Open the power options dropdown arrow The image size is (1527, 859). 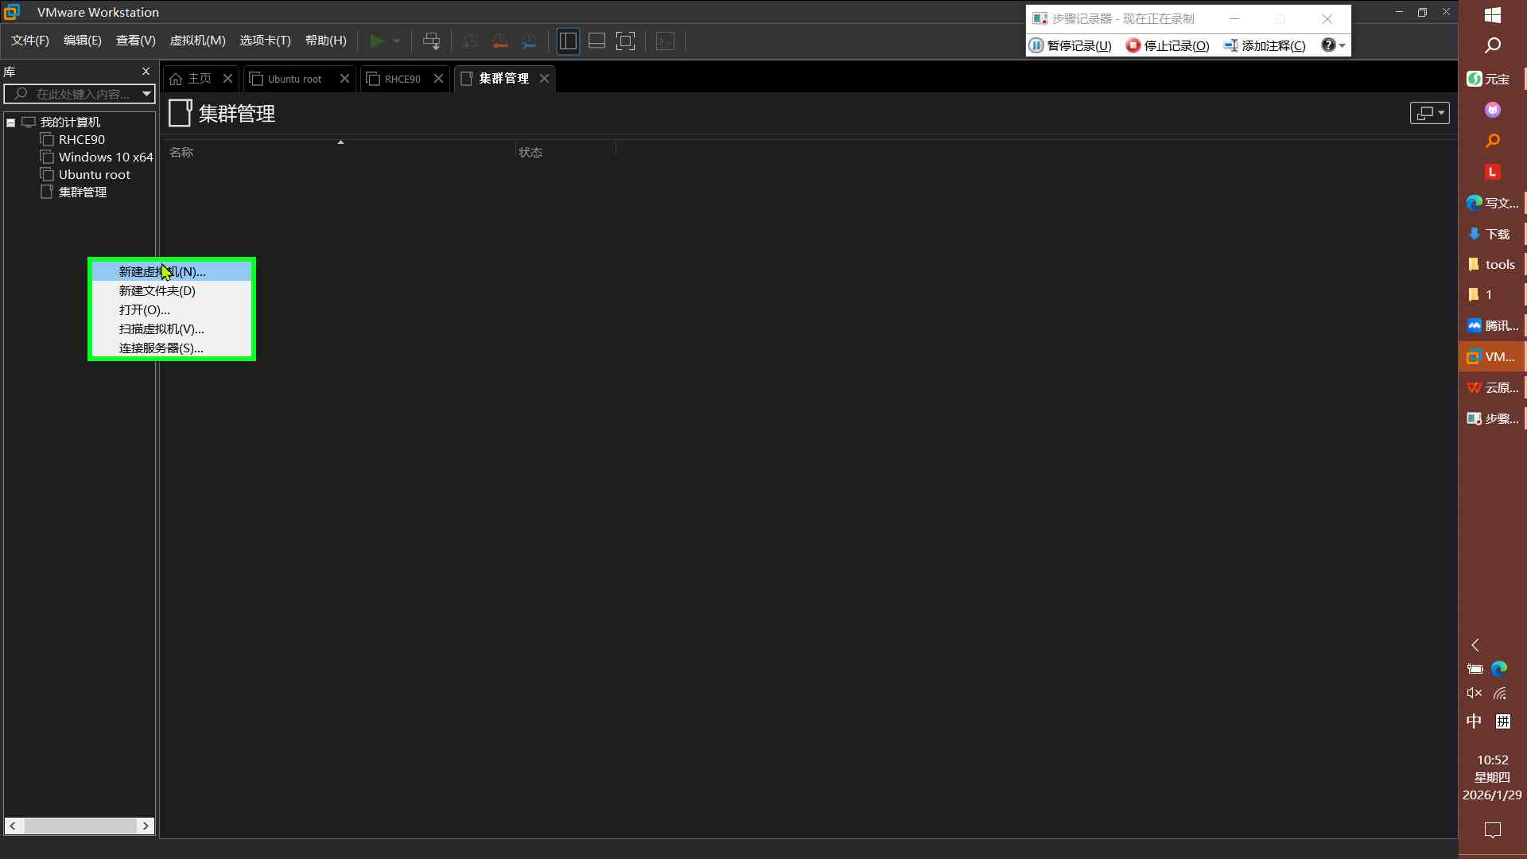[397, 41]
